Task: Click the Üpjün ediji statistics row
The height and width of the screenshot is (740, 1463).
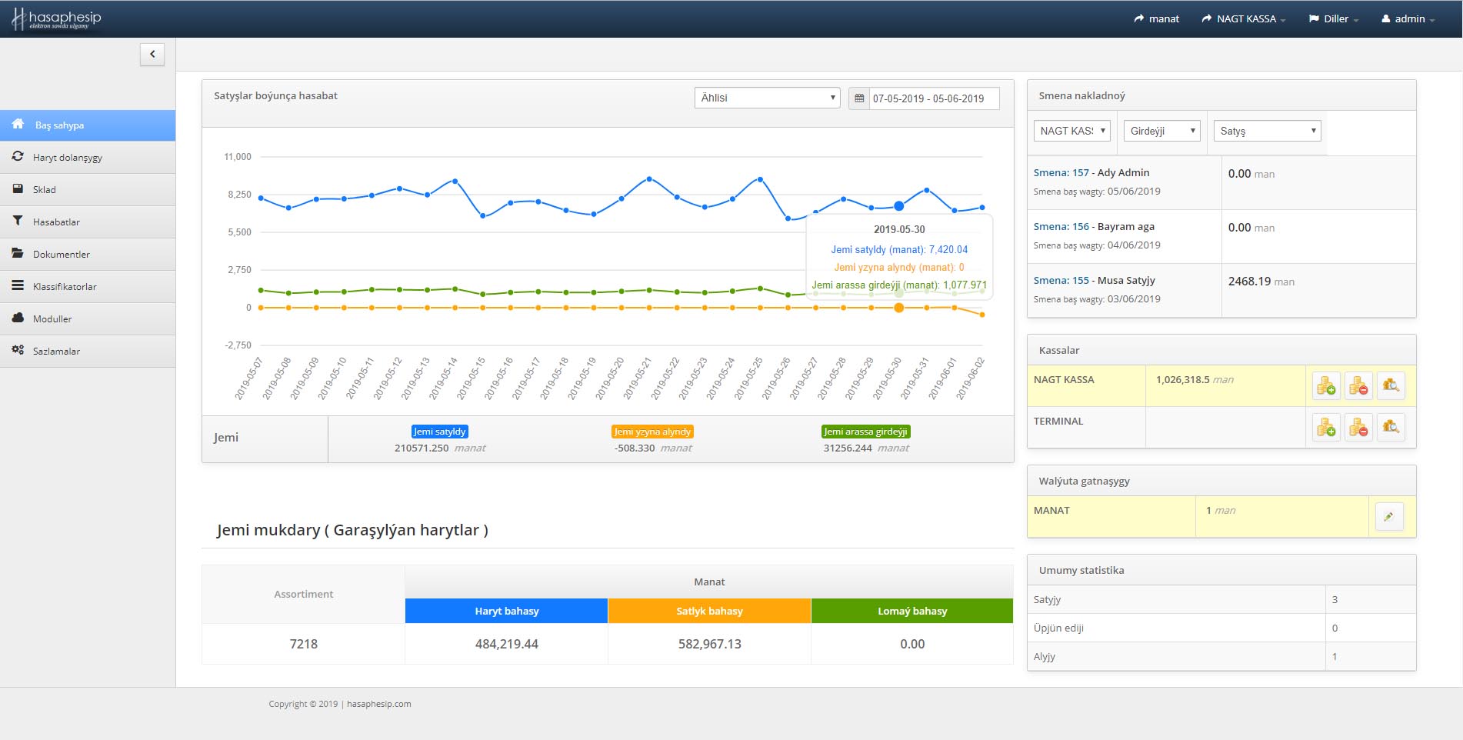Action: coord(1221,628)
